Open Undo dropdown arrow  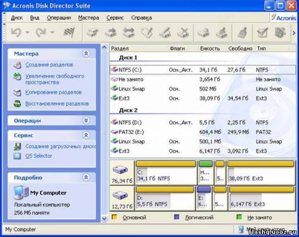point(28,32)
